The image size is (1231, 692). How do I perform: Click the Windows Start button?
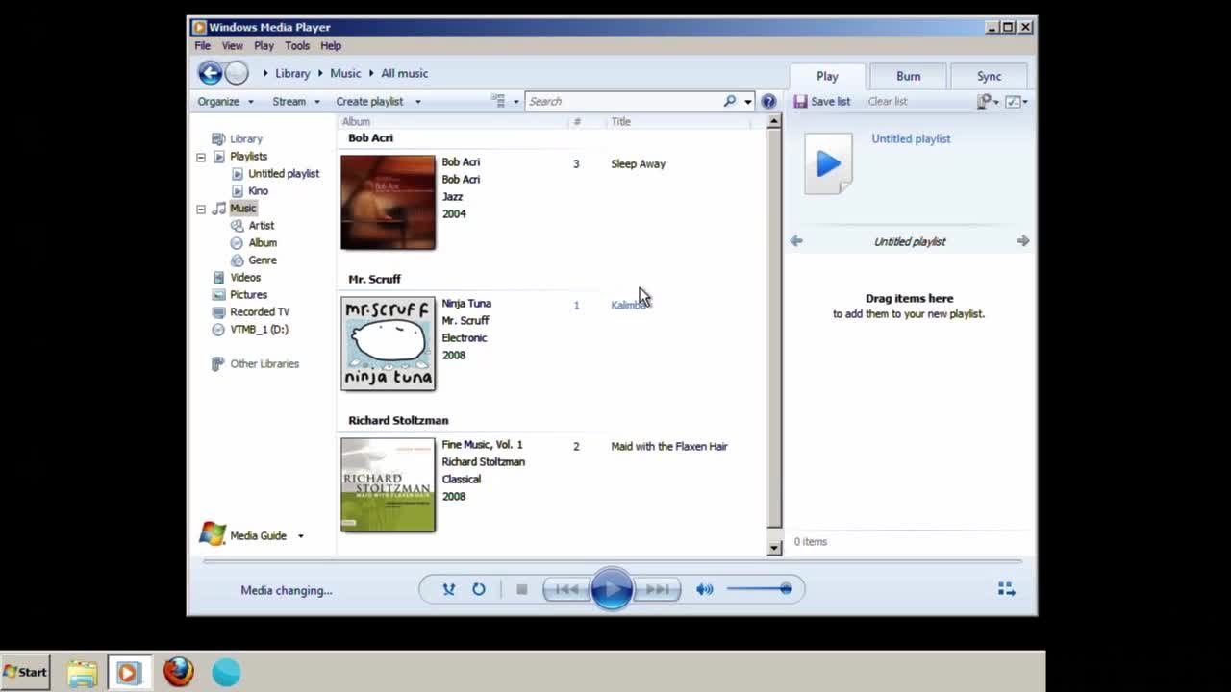[26, 672]
